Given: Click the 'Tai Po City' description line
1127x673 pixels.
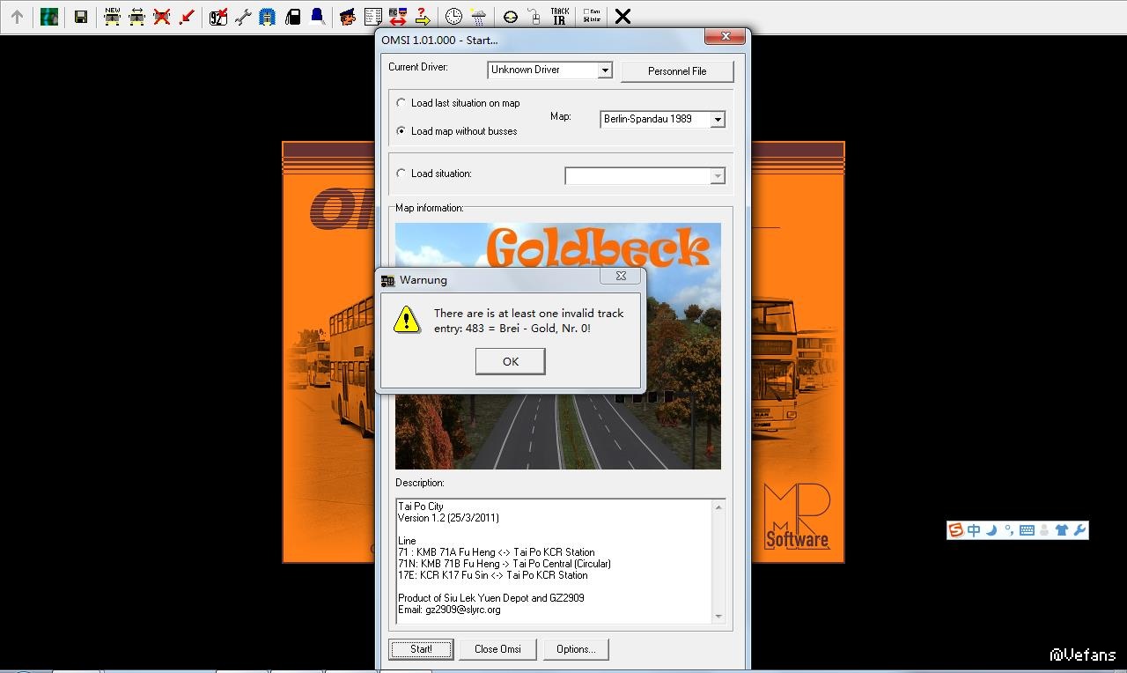Looking at the screenshot, I should 421,507.
